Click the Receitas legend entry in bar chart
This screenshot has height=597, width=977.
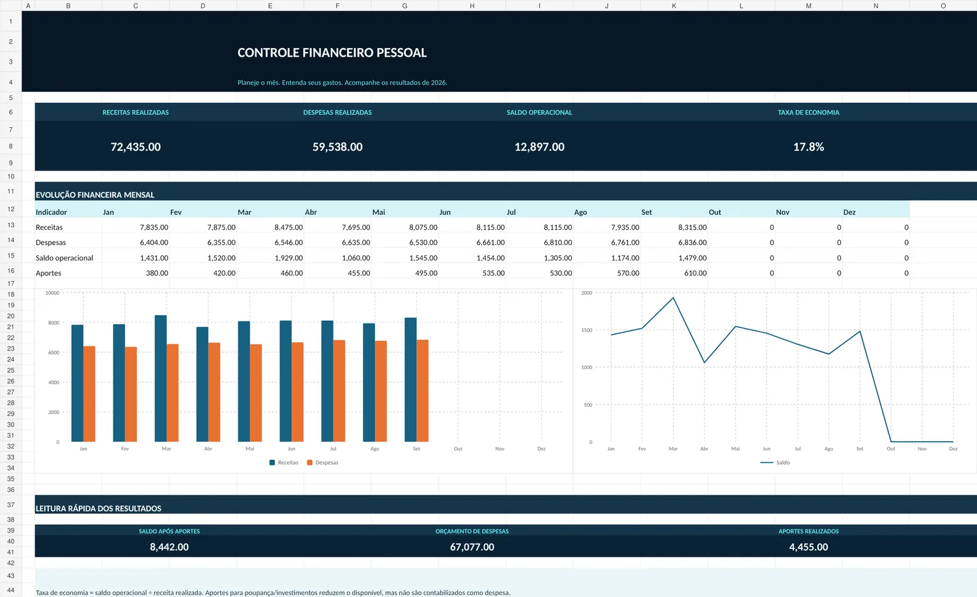[x=284, y=463]
